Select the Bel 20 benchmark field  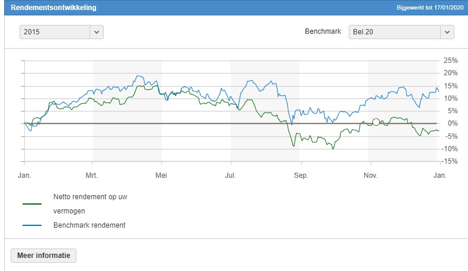coord(394,32)
